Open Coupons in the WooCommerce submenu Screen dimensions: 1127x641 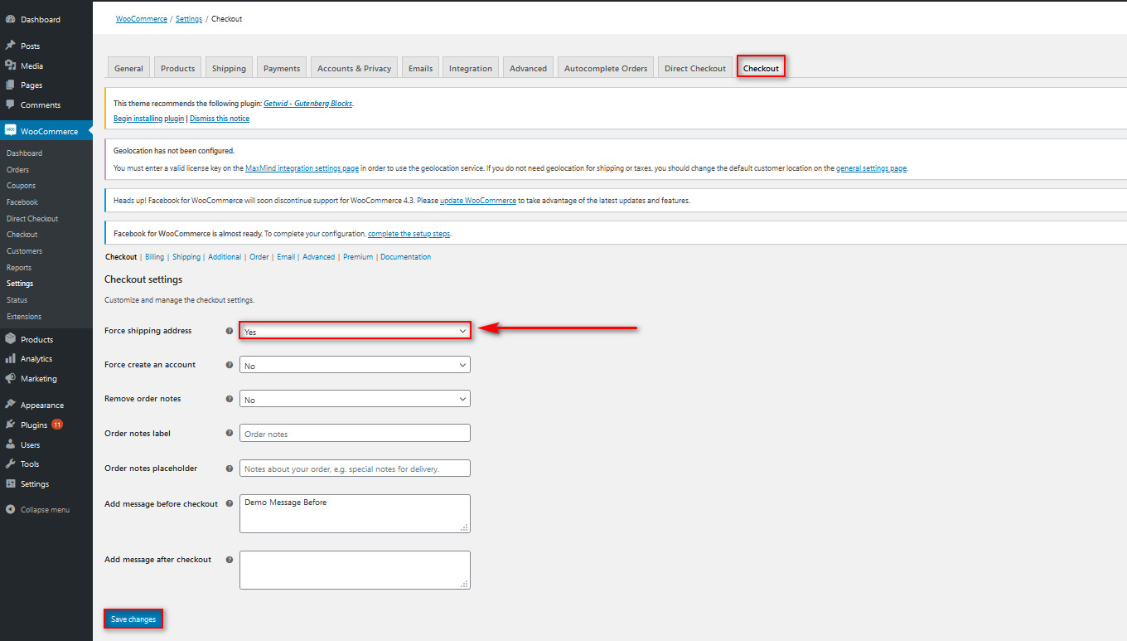21,186
